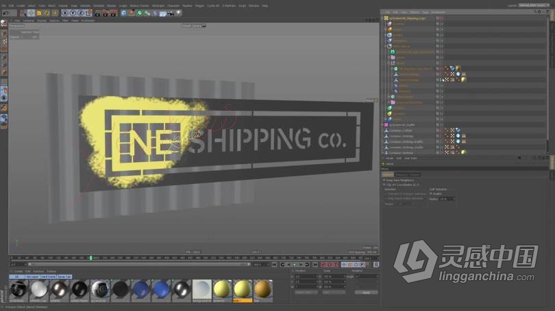The width and height of the screenshot is (555, 311).
Task: Go to end of animation
Action: point(314,265)
